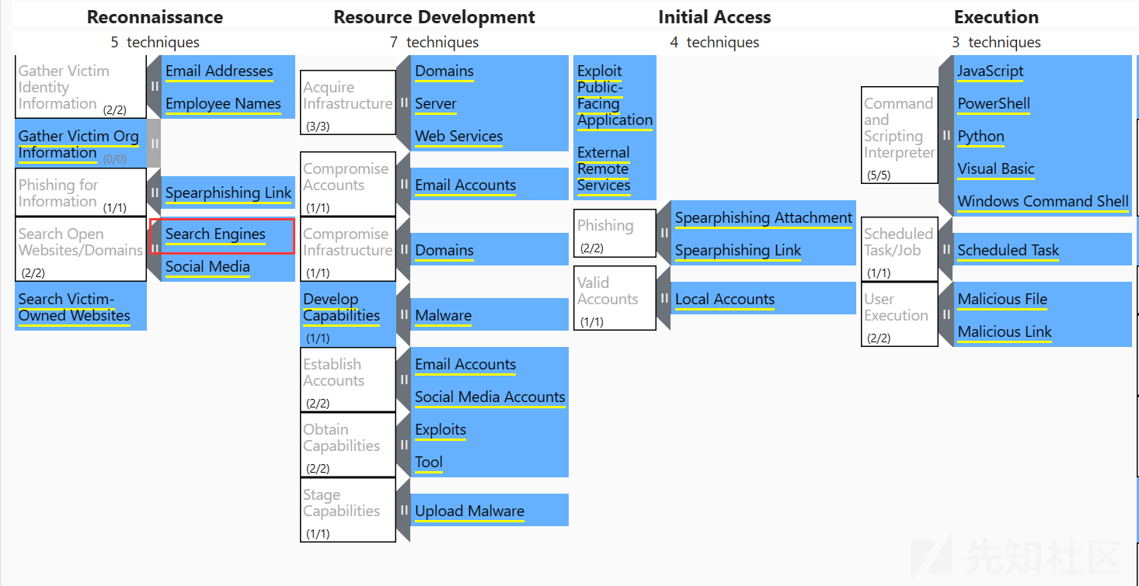Select the PowerShell sub-technique
This screenshot has width=1139, height=586.
1043,103
